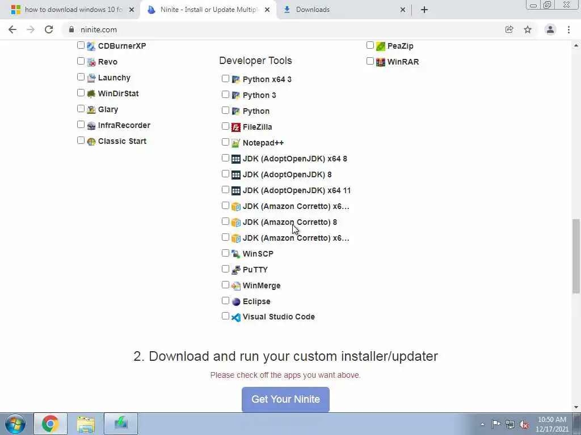Click the Classic Start icon

coord(91,142)
